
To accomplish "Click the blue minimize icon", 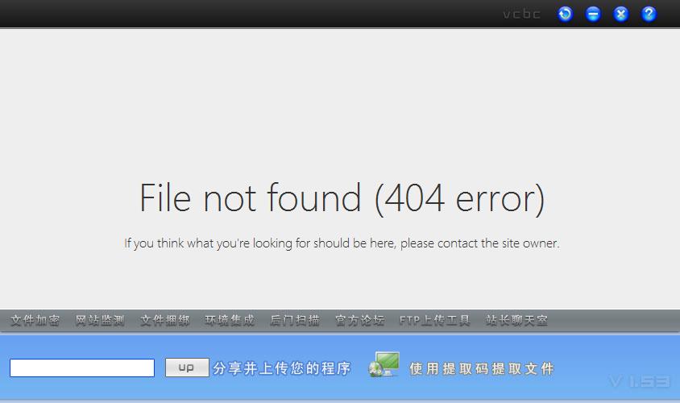I will 593,15.
